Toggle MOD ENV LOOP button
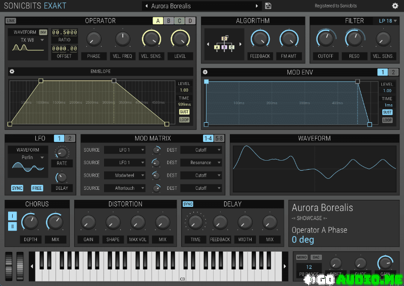The height and width of the screenshot is (286, 404). (387, 120)
